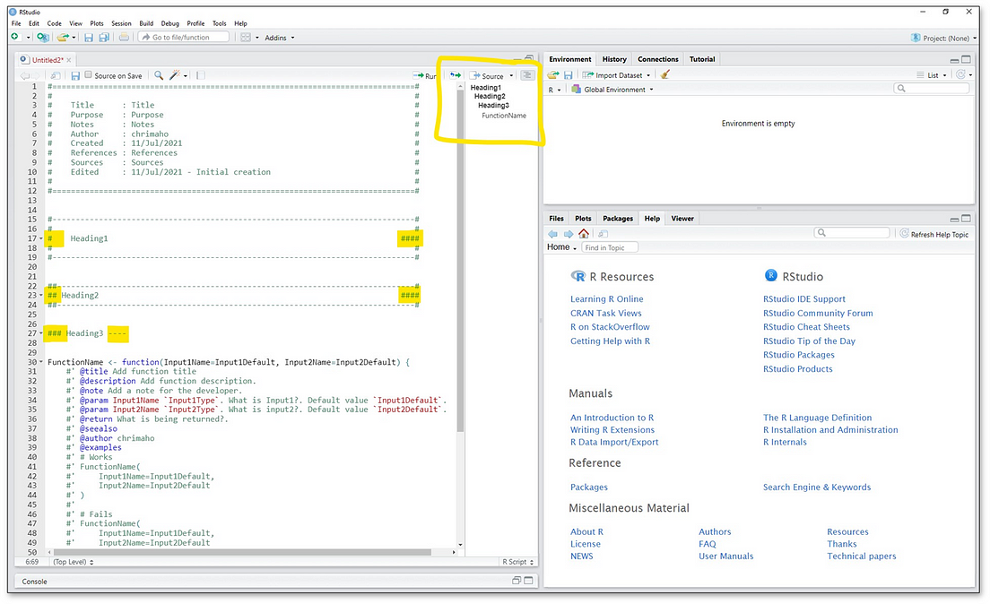Click the New File icon in main toolbar

(x=14, y=38)
